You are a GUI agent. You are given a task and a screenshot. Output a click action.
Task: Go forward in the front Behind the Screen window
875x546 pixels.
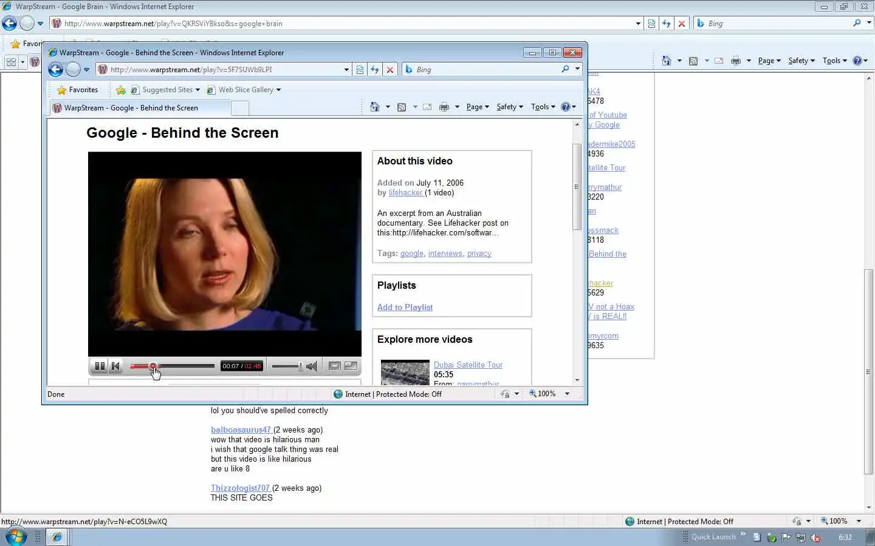click(x=73, y=69)
